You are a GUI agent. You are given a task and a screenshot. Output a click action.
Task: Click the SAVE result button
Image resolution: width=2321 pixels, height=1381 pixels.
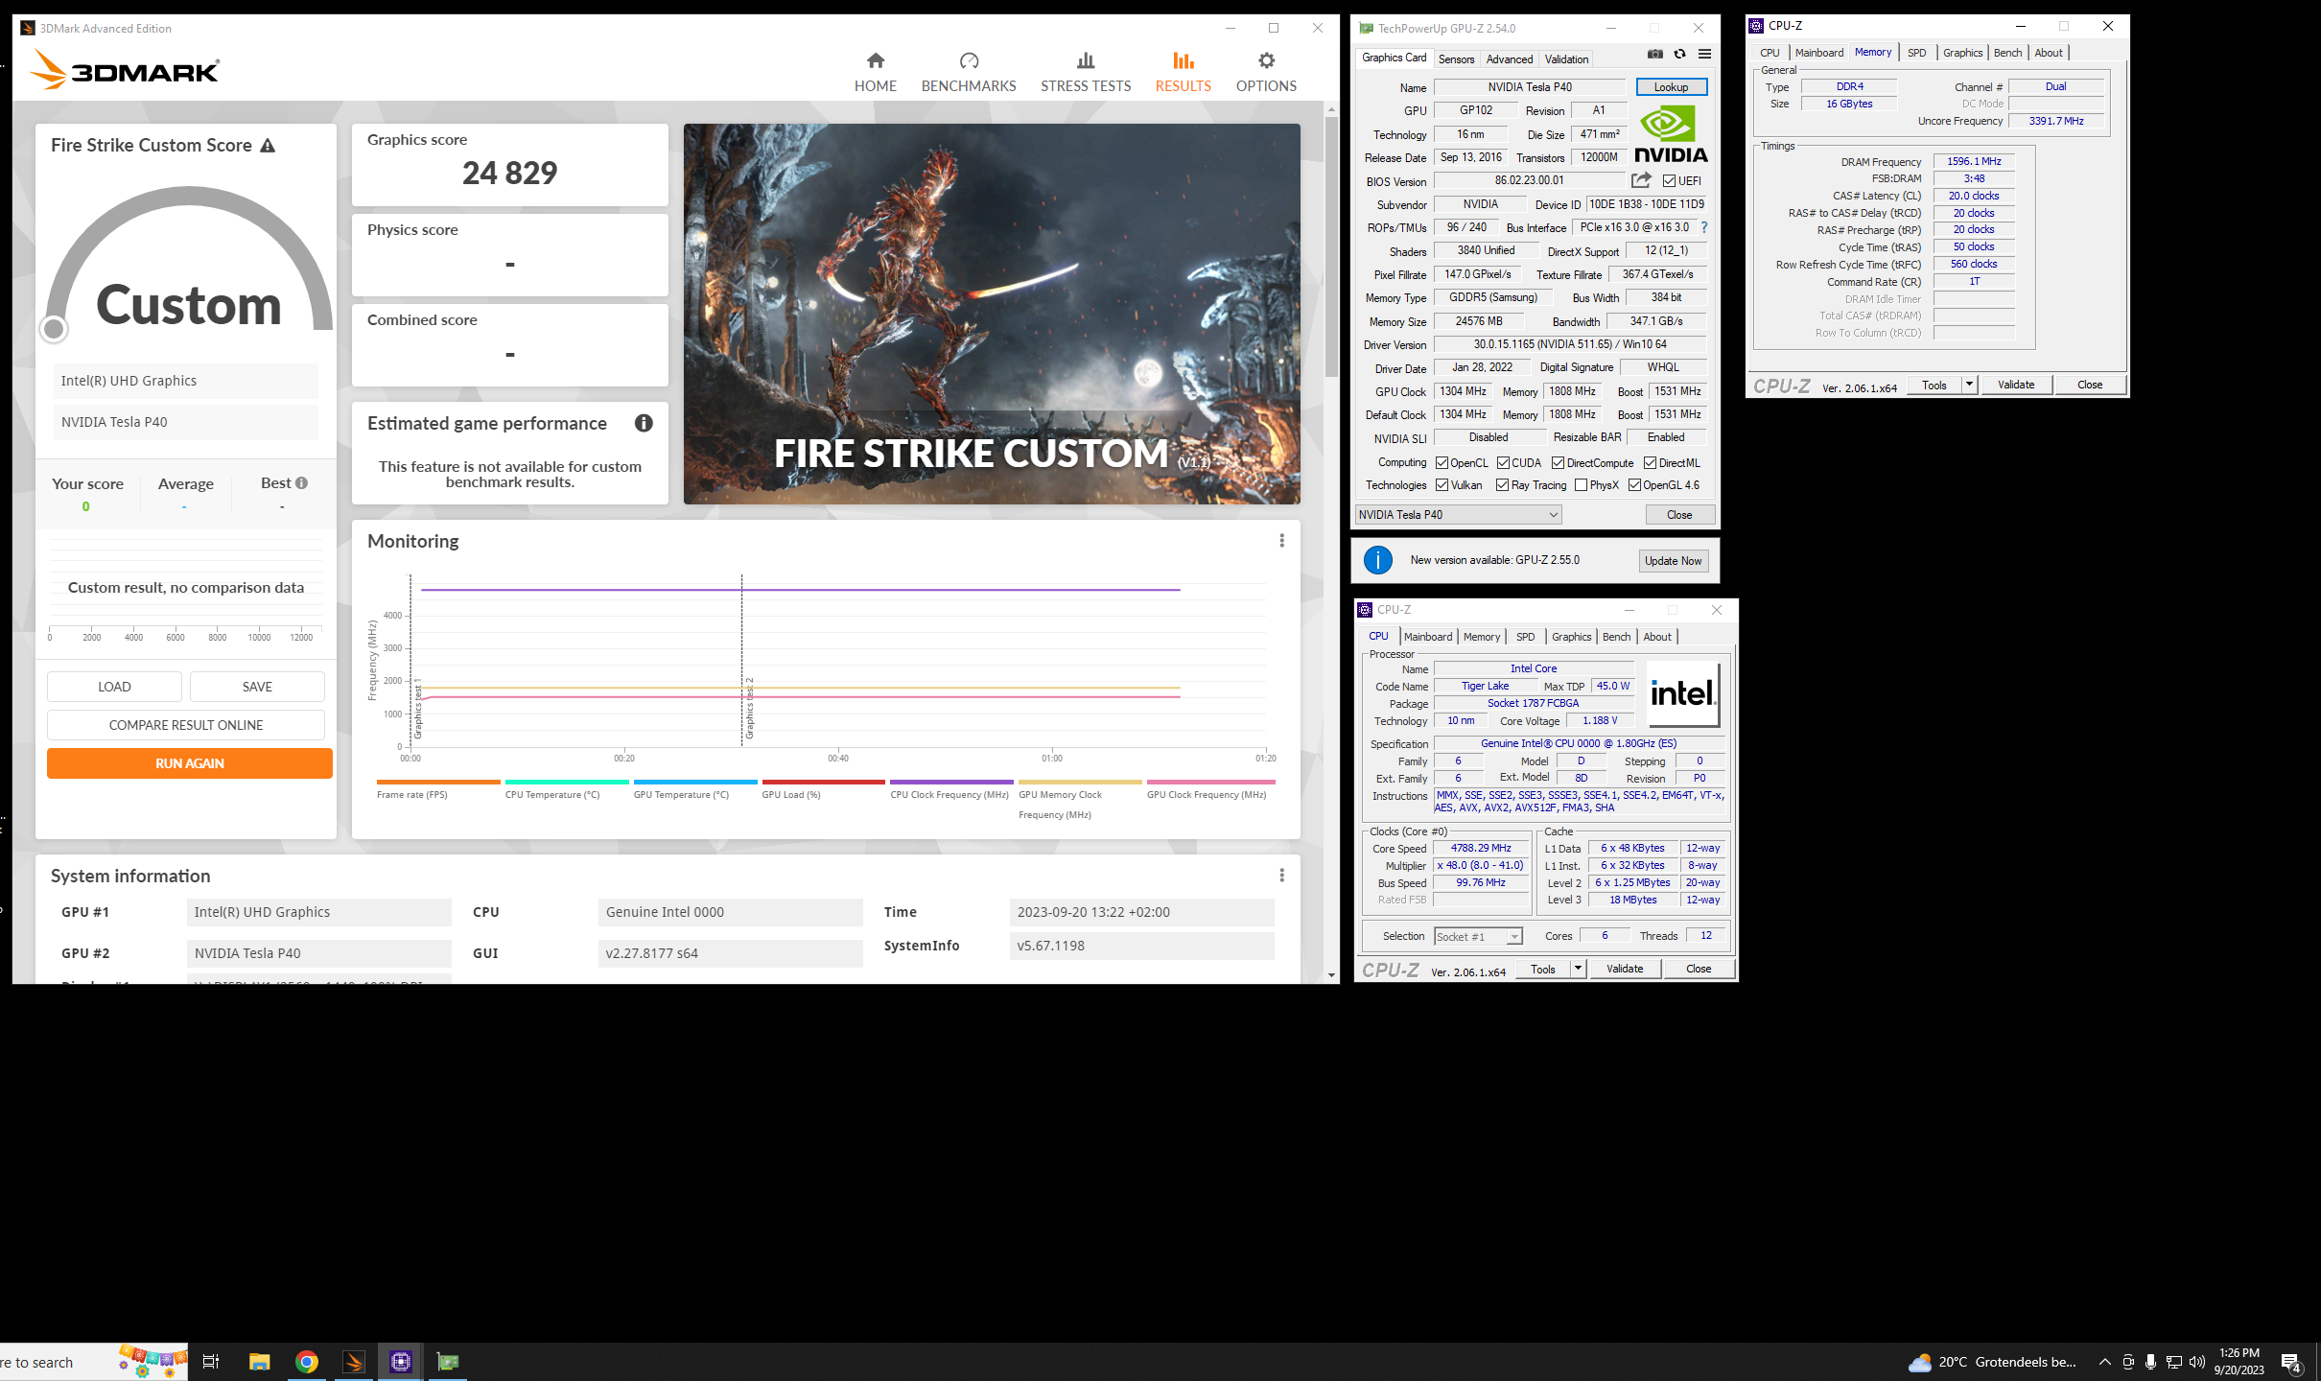coord(257,687)
